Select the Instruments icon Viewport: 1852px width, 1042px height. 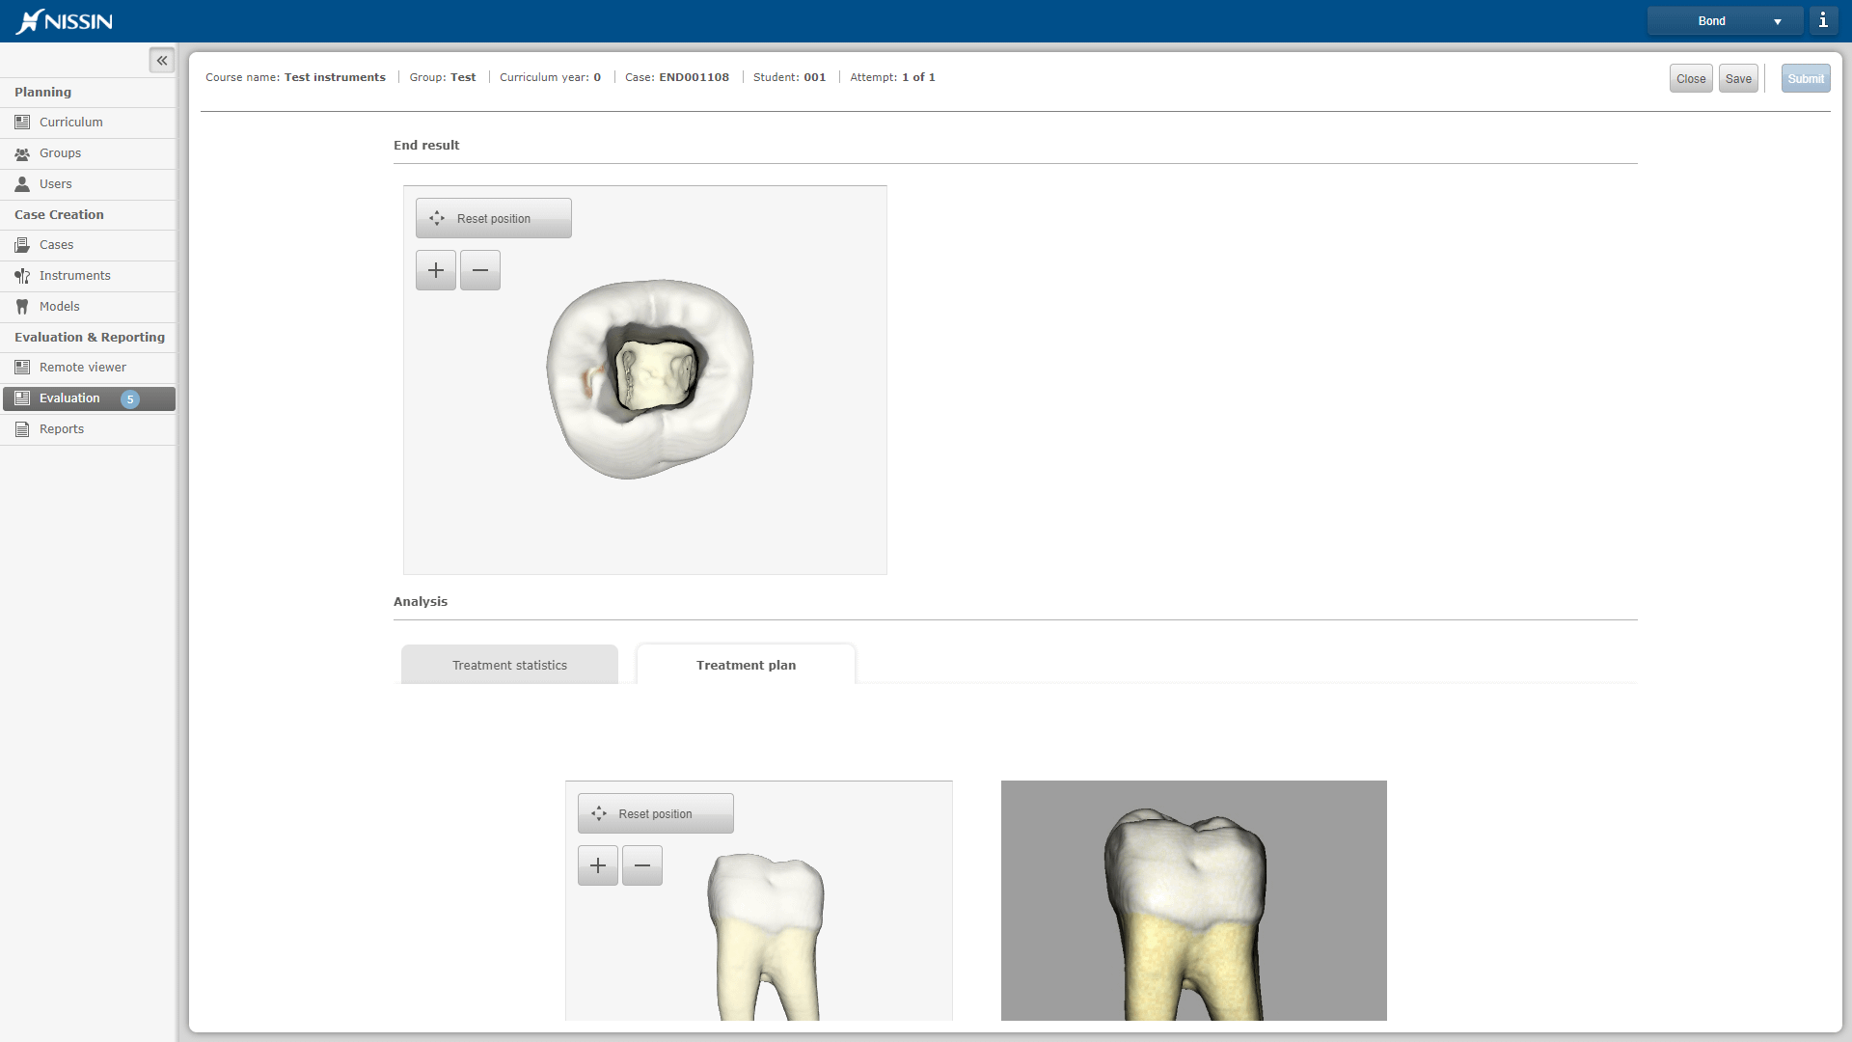coord(22,276)
